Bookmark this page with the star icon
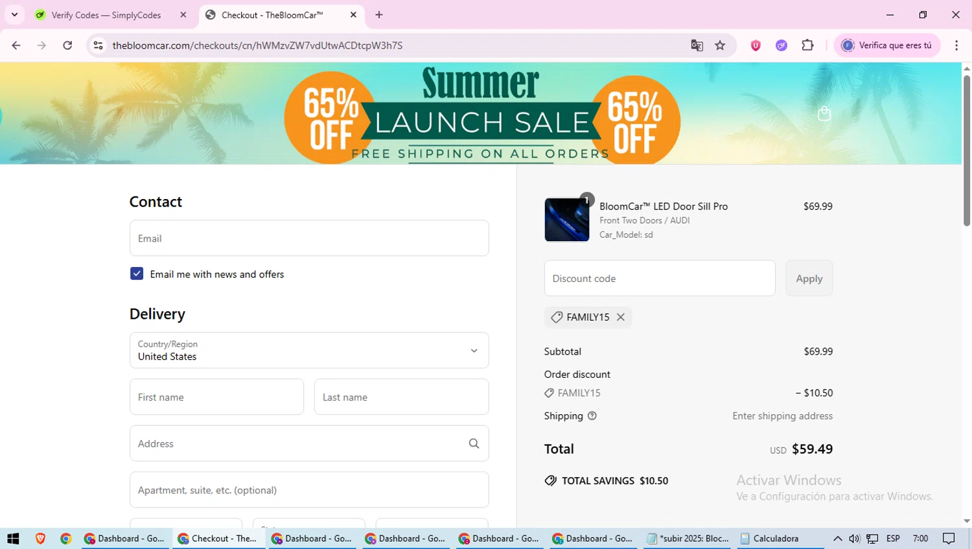This screenshot has height=549, width=972. pyautogui.click(x=720, y=45)
